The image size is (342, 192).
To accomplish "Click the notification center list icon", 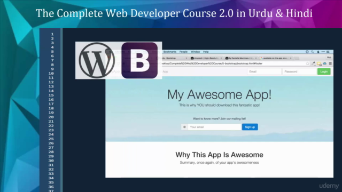I will point(328,52).
